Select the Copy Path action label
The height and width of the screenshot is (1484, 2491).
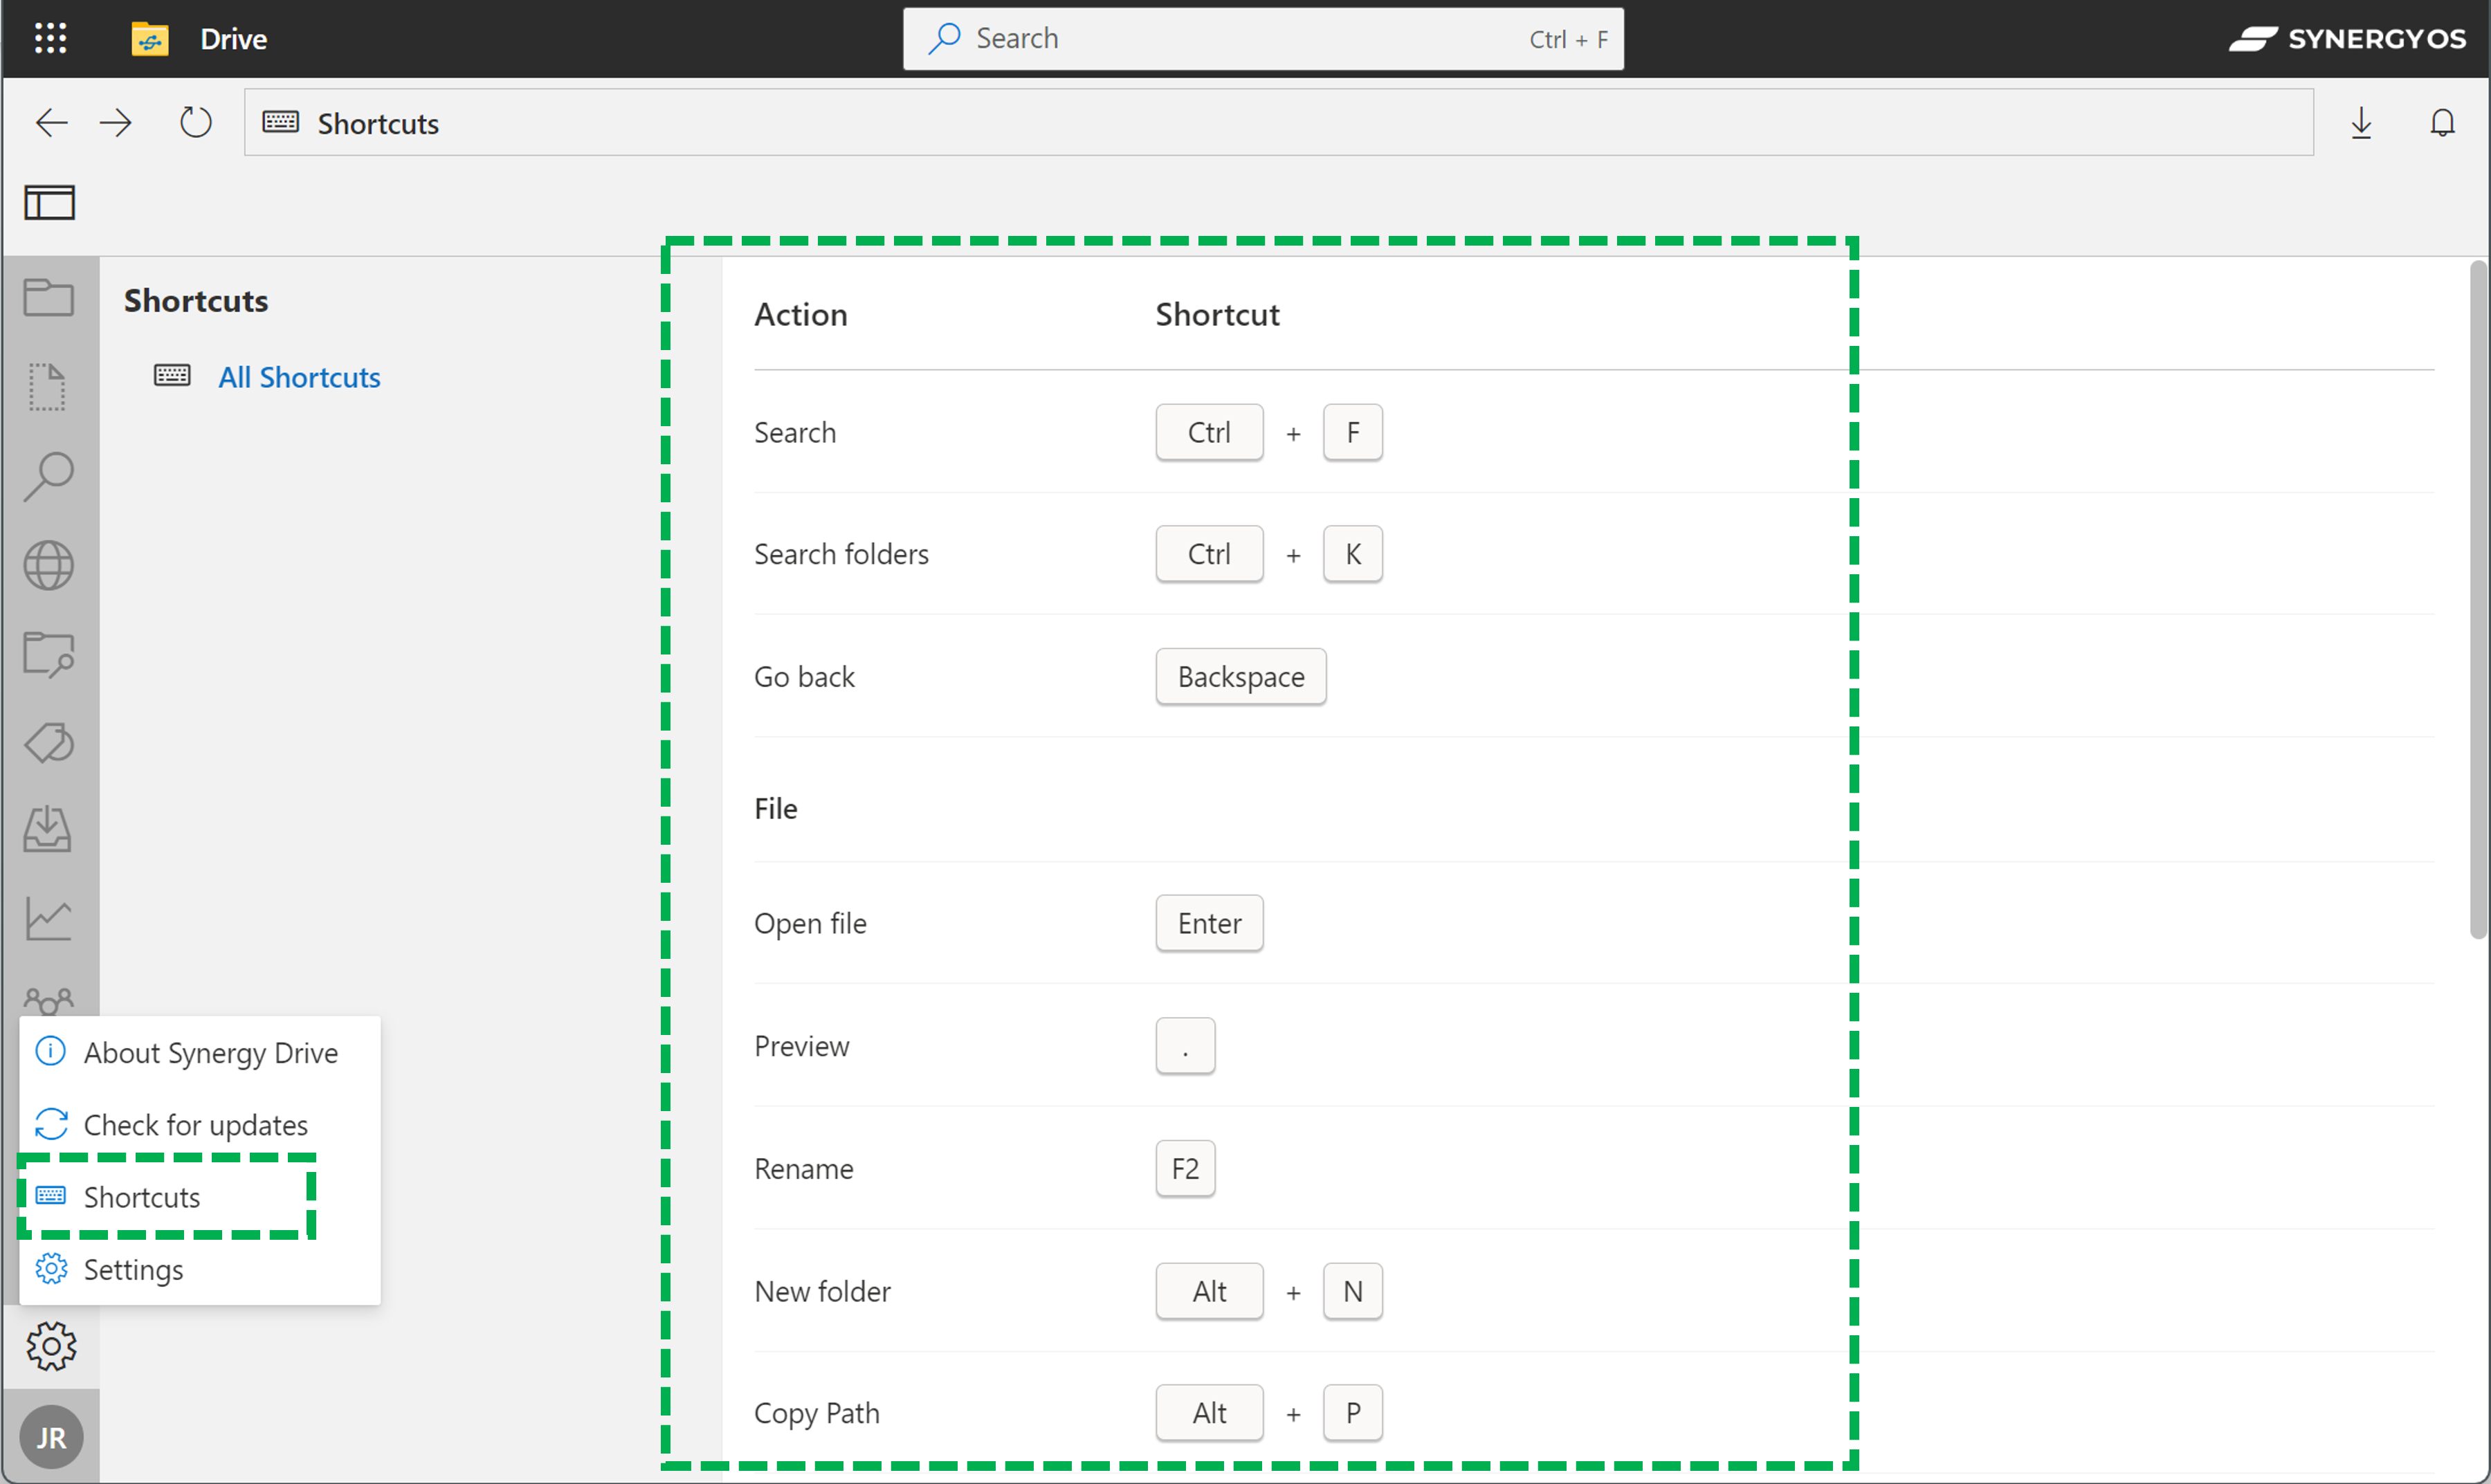(816, 1413)
